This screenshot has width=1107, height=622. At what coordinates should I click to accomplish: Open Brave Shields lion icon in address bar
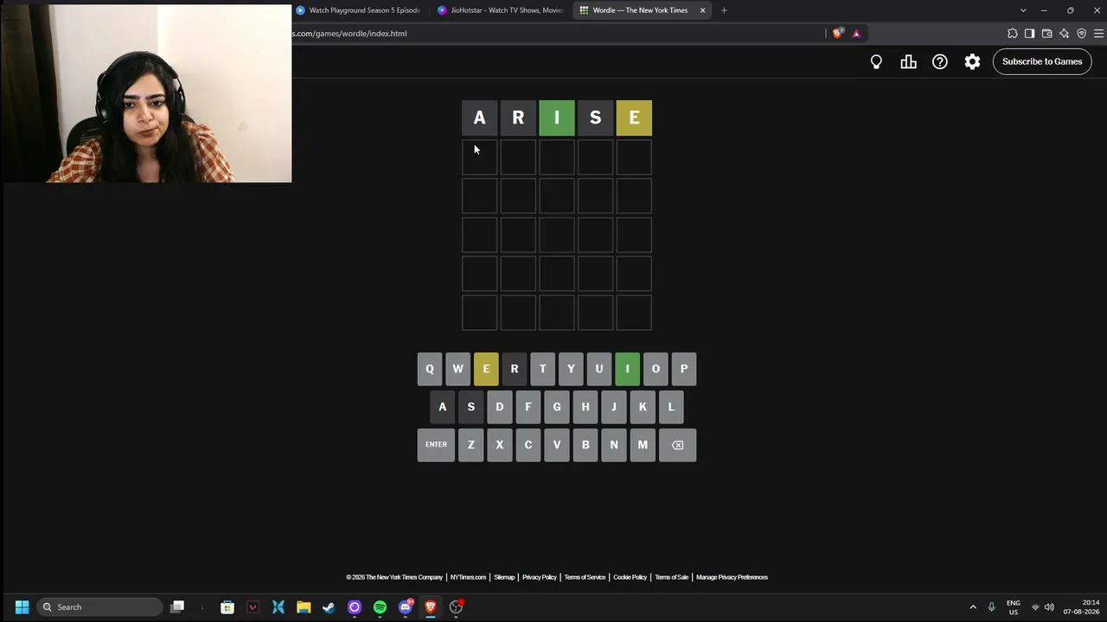pyautogui.click(x=837, y=34)
